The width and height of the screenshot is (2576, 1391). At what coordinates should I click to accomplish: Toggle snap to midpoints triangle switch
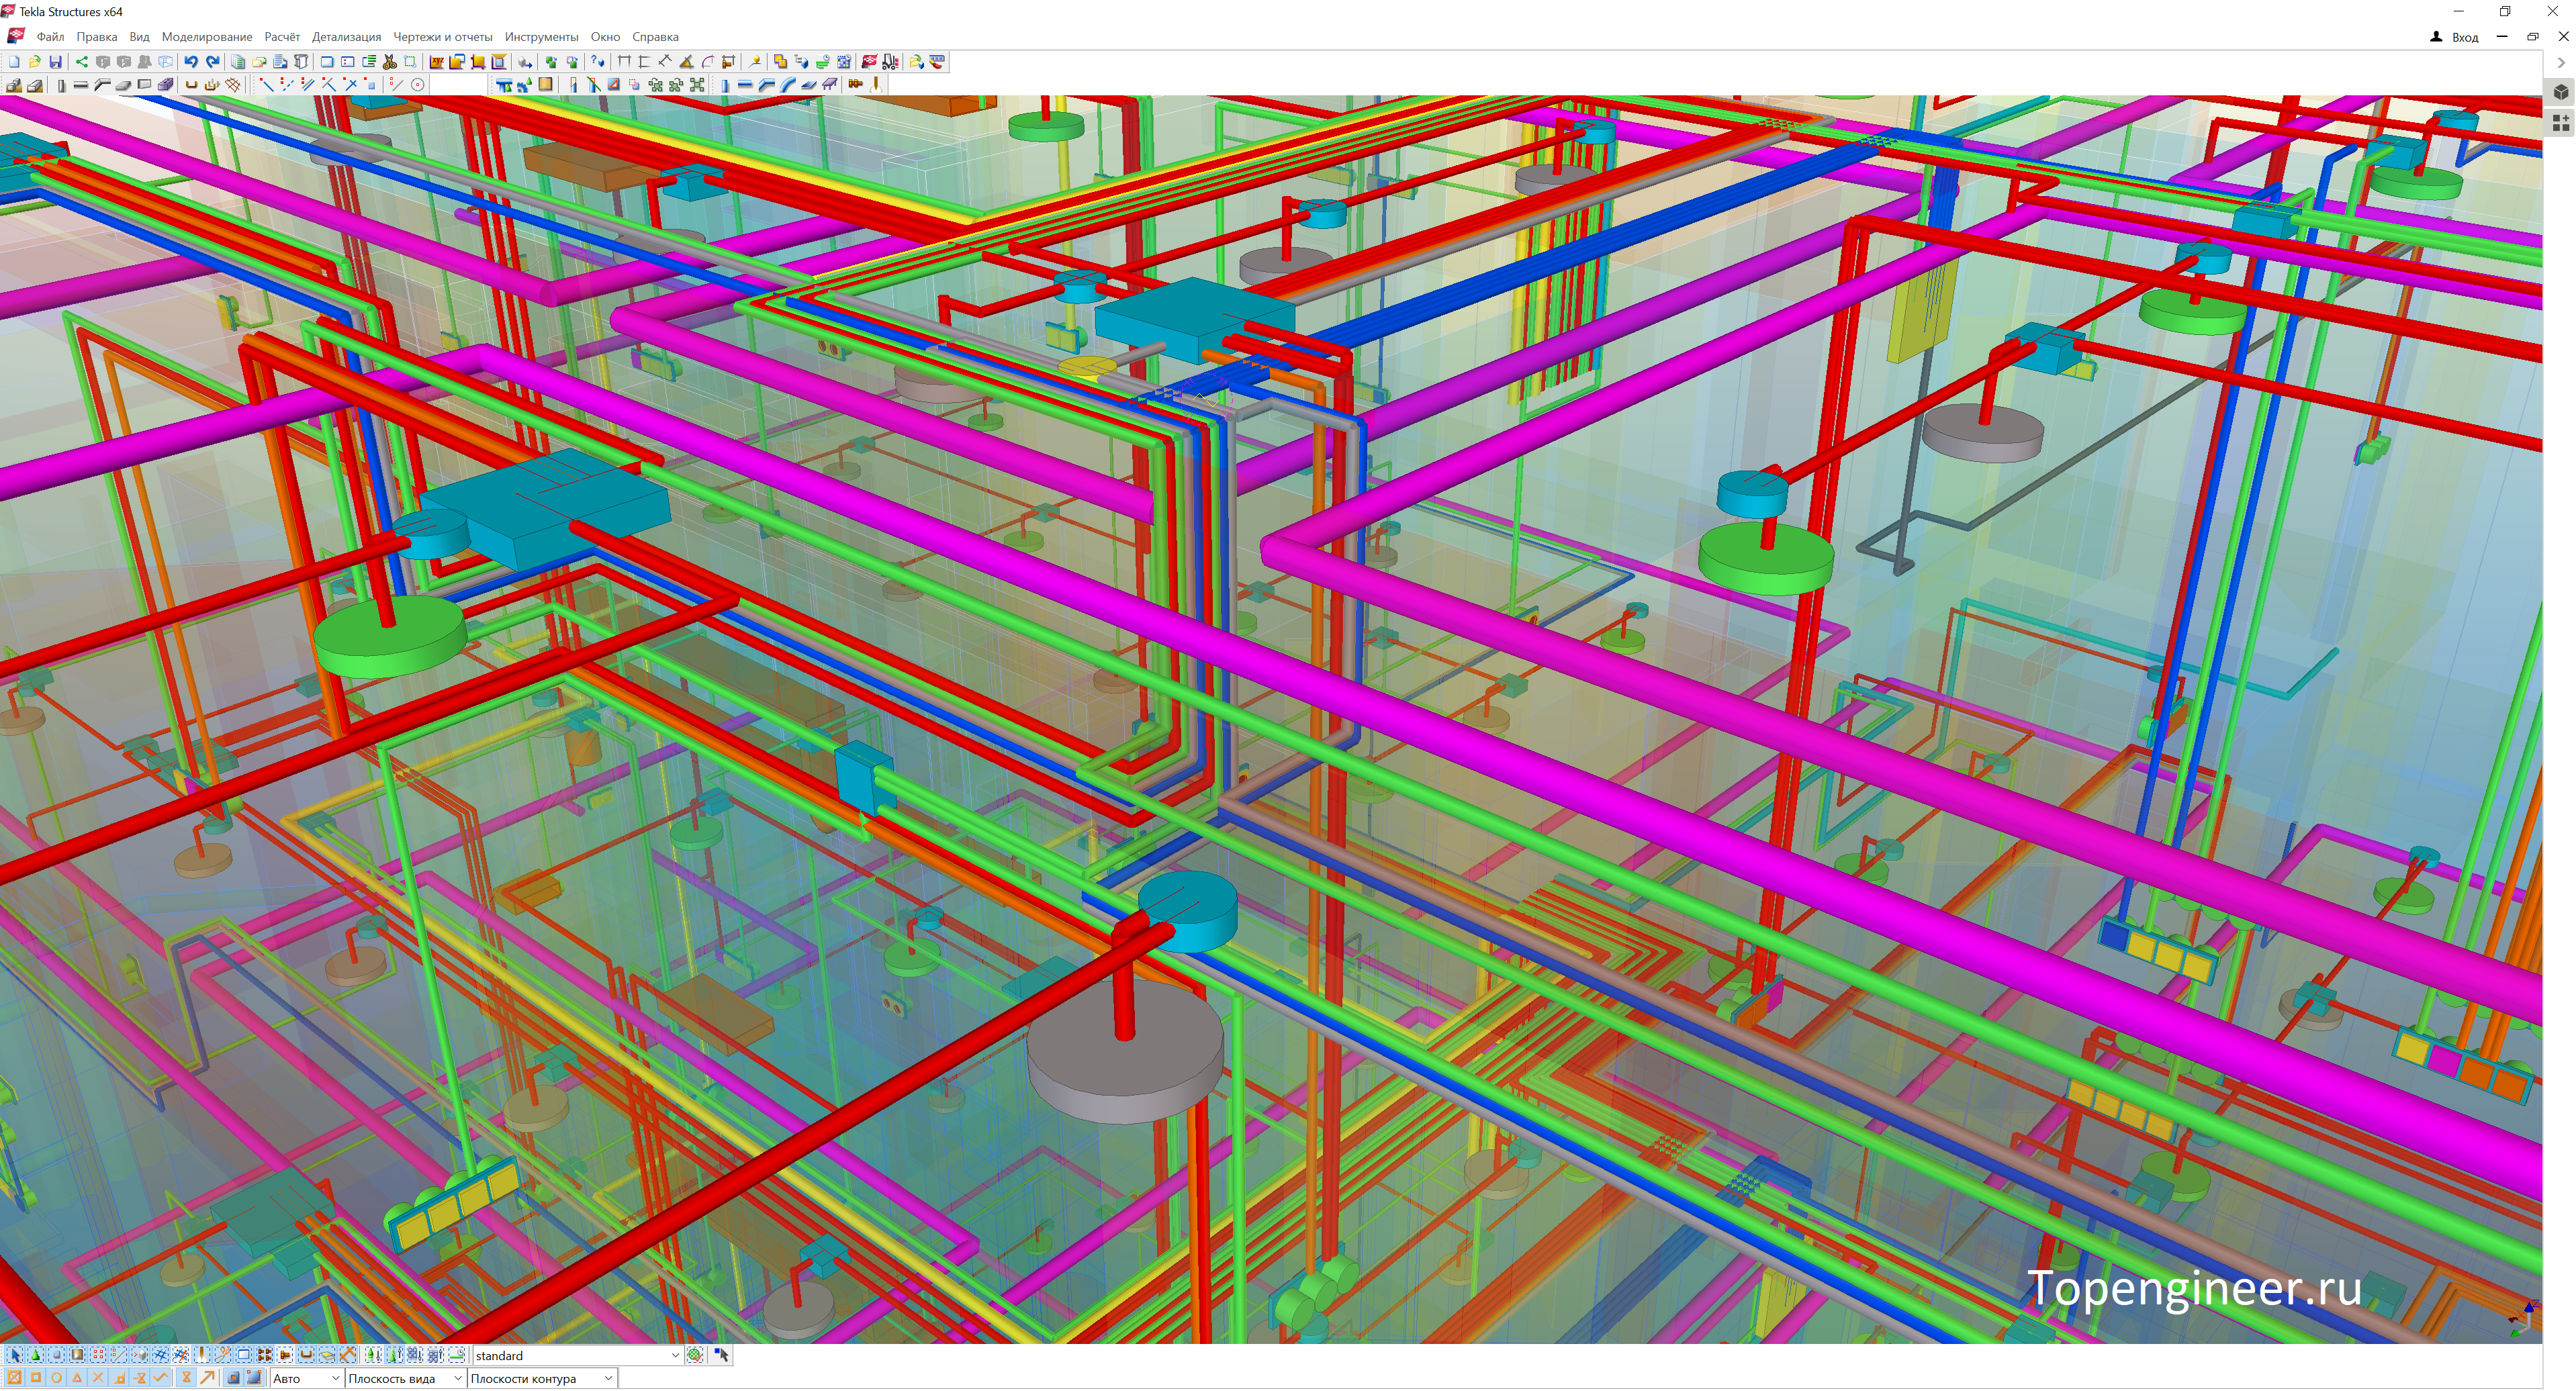(77, 1378)
